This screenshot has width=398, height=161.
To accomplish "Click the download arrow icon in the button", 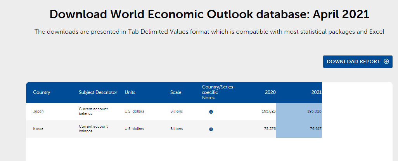I will 386,62.
